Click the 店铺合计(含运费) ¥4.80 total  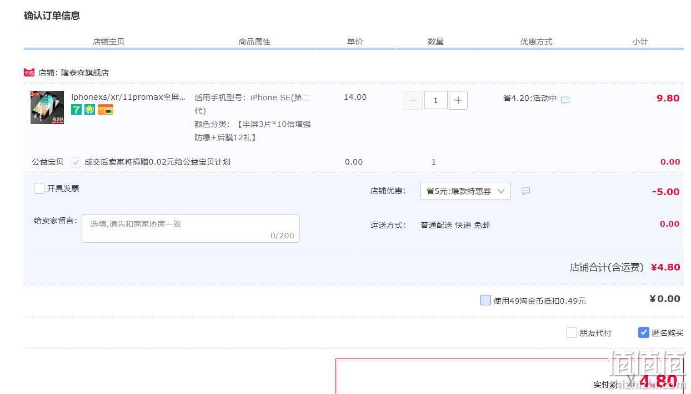point(625,267)
